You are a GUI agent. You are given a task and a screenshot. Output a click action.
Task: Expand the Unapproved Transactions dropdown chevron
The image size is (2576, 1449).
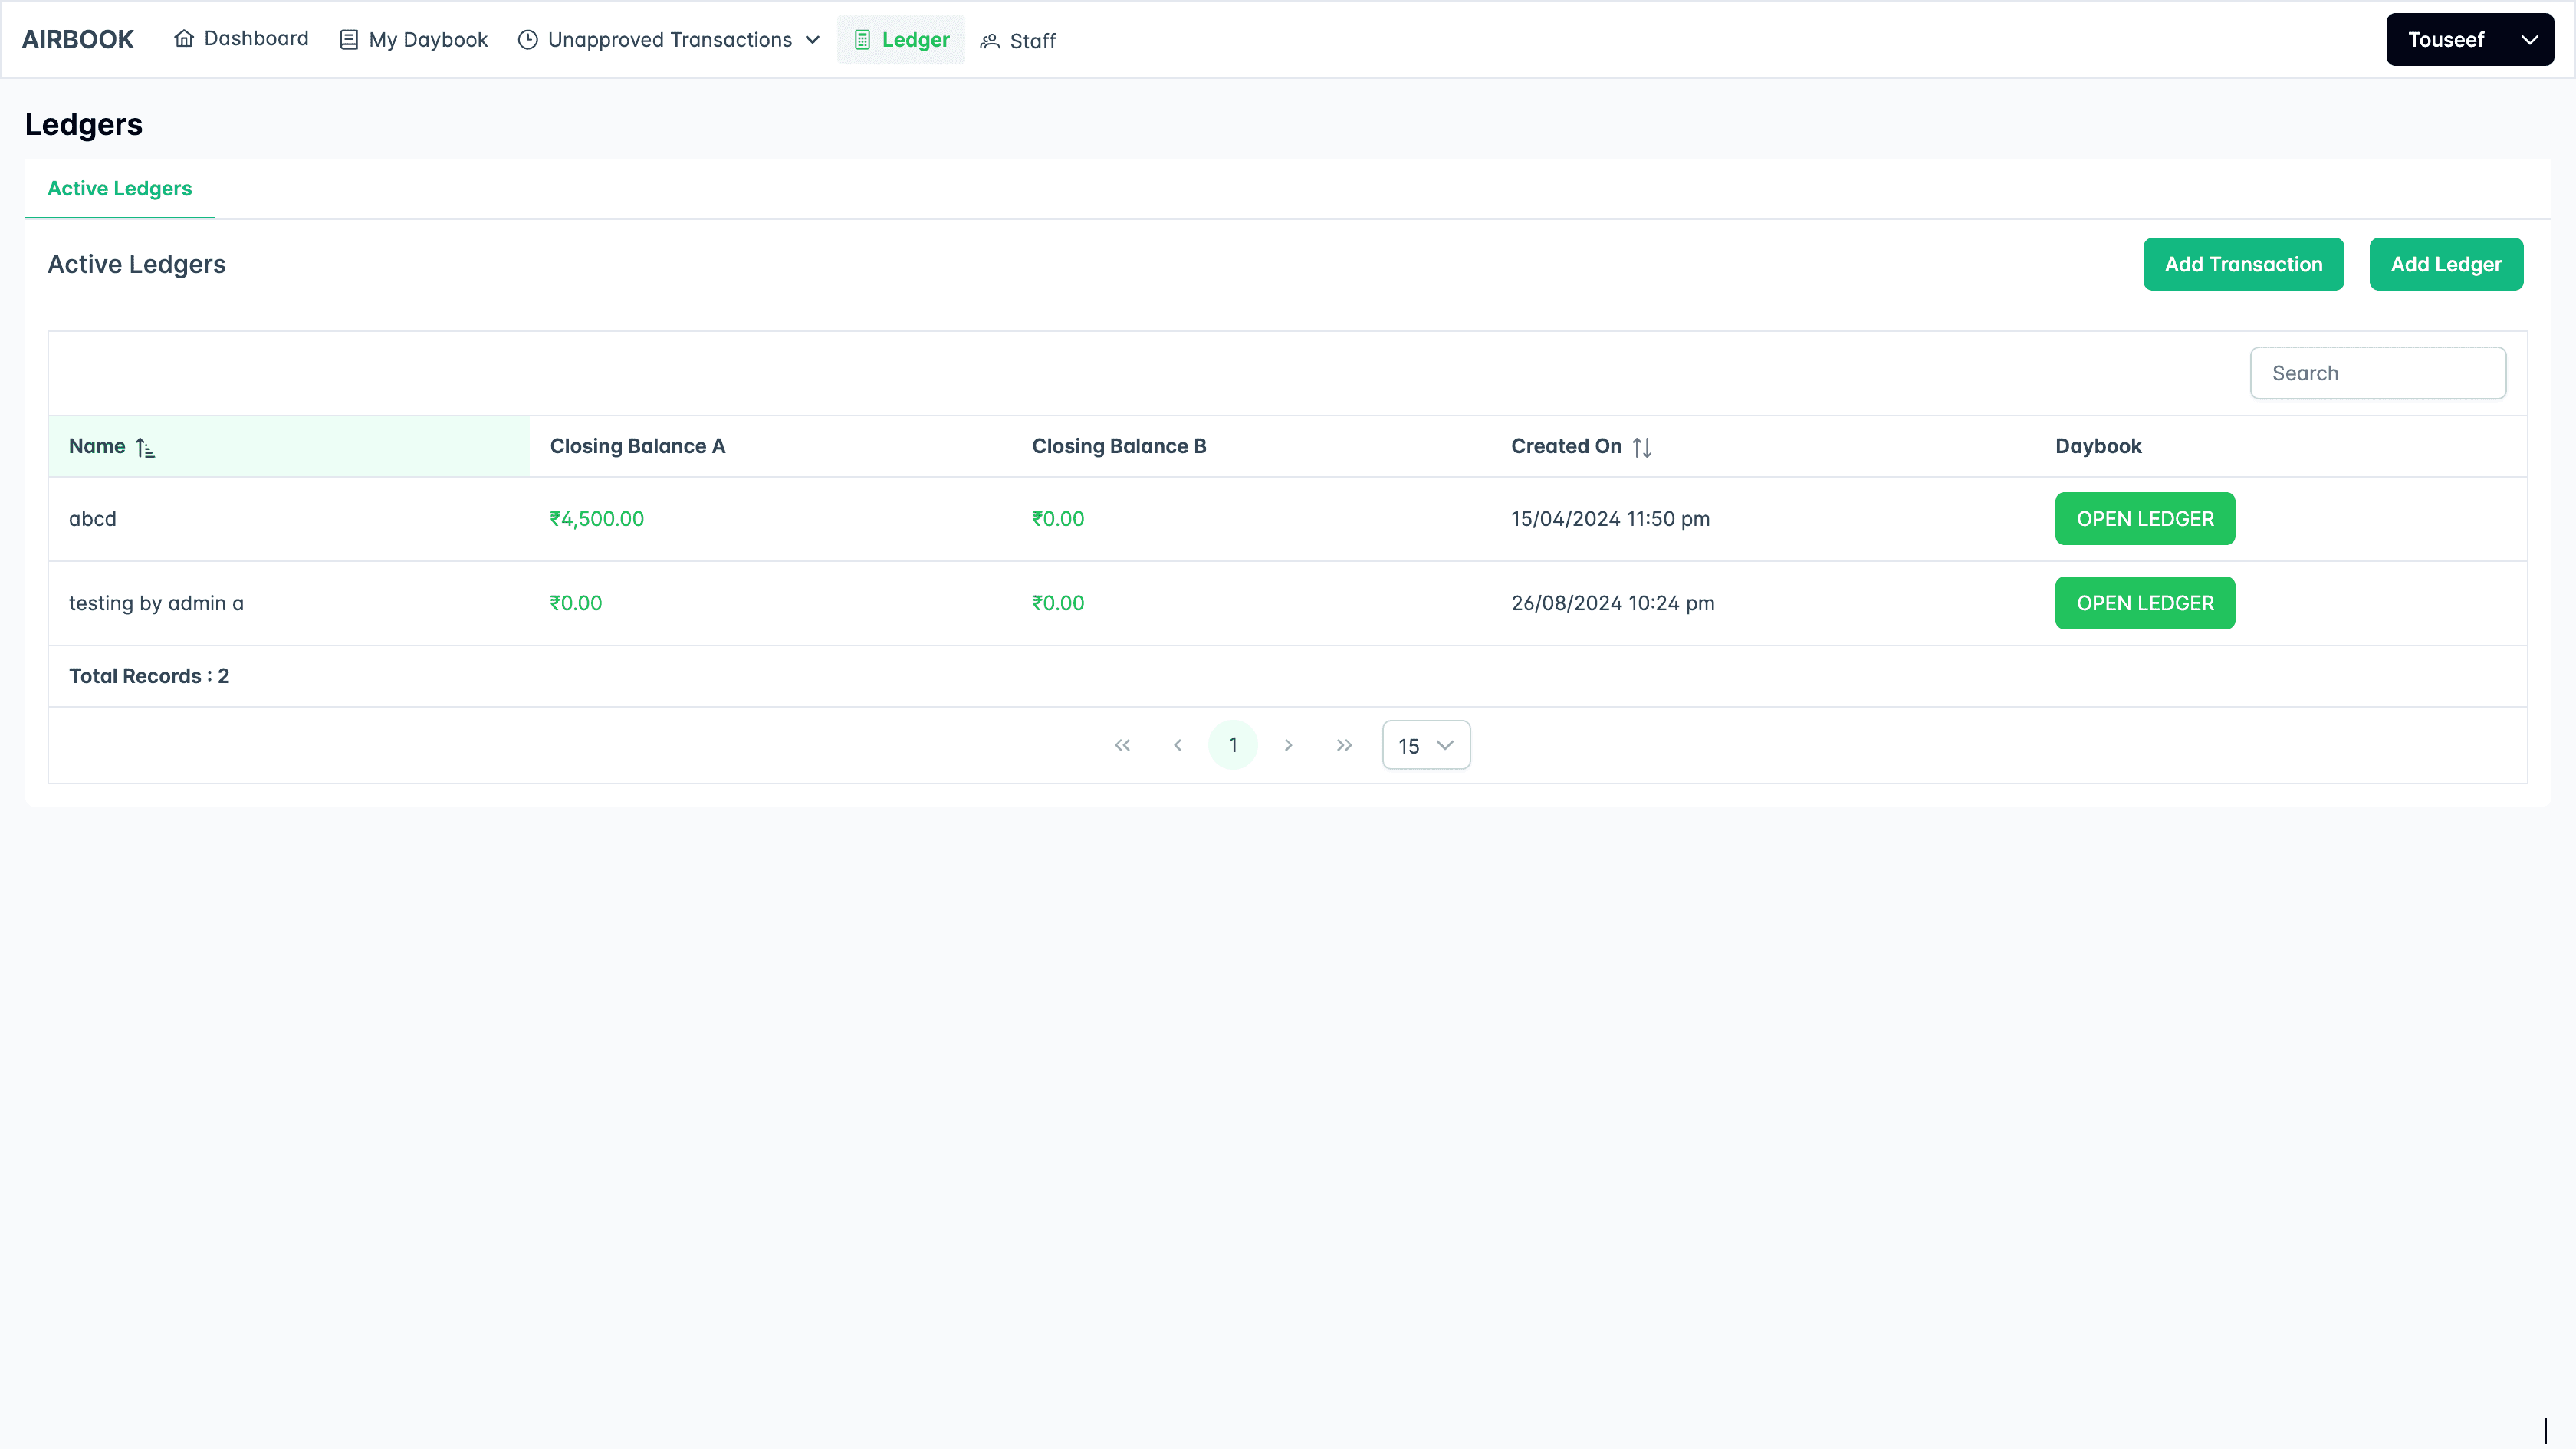813,40
